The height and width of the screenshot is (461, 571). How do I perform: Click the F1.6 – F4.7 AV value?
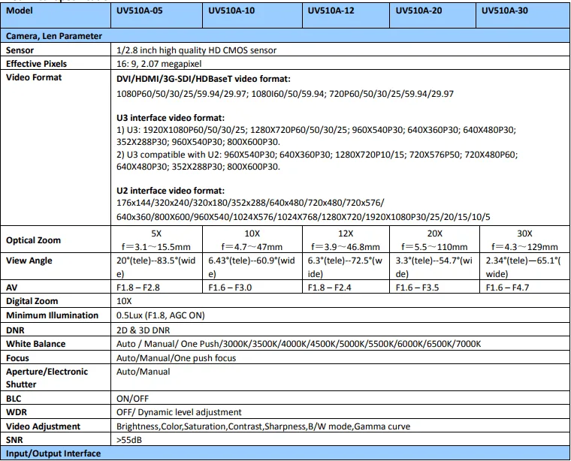(511, 288)
